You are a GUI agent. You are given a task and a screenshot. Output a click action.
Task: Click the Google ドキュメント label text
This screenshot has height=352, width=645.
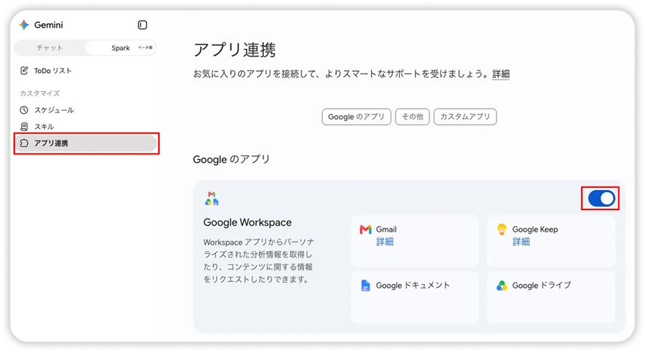point(413,285)
